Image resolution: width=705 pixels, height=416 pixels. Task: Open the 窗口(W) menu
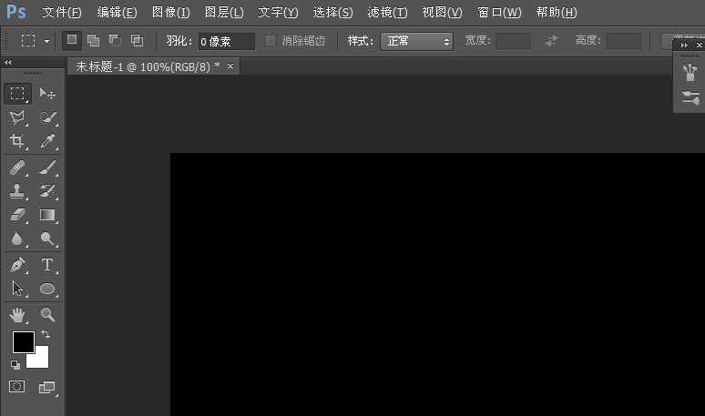click(499, 13)
